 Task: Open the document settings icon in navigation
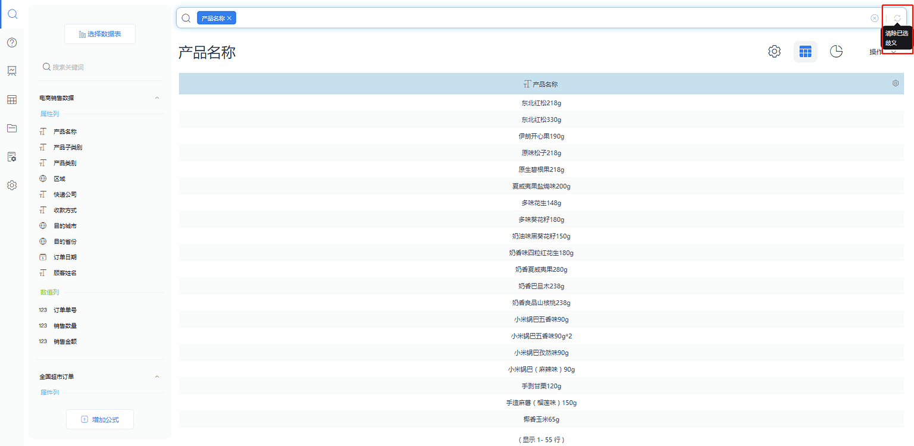[12, 156]
